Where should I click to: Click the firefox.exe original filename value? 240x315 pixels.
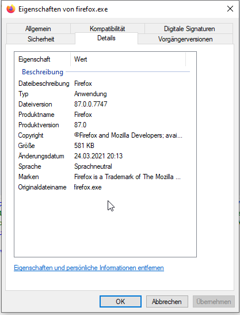(87, 187)
